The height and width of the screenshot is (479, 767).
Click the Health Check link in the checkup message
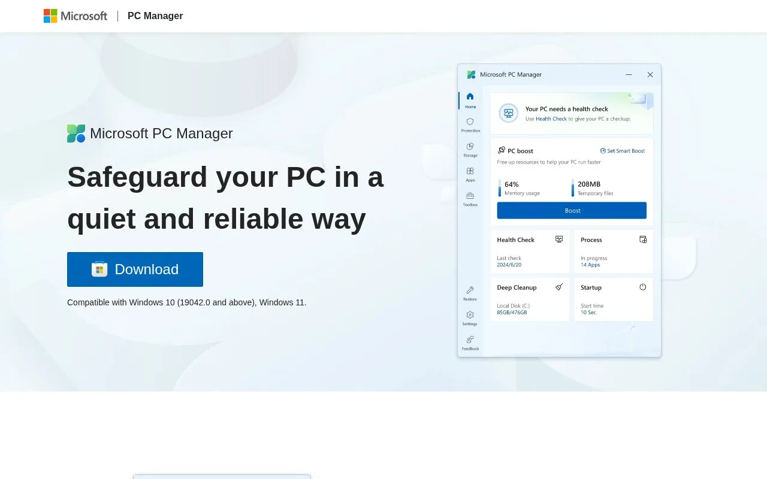coord(551,119)
